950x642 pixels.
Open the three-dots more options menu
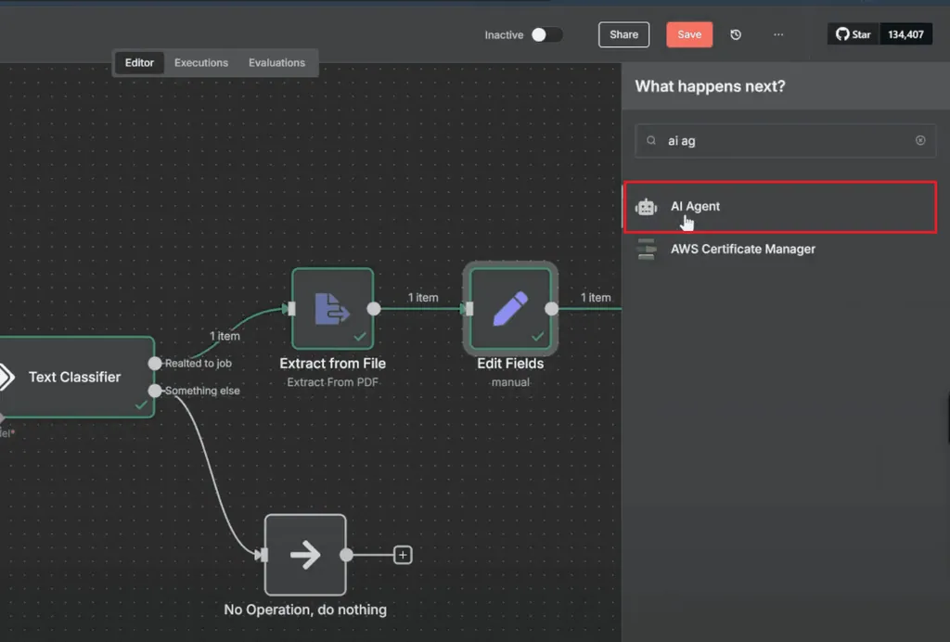click(x=778, y=34)
